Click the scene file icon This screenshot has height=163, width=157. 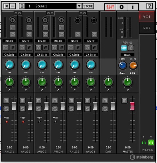tap(22, 6)
